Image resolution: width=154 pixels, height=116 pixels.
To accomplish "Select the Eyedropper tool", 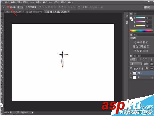I will coord(2,37).
